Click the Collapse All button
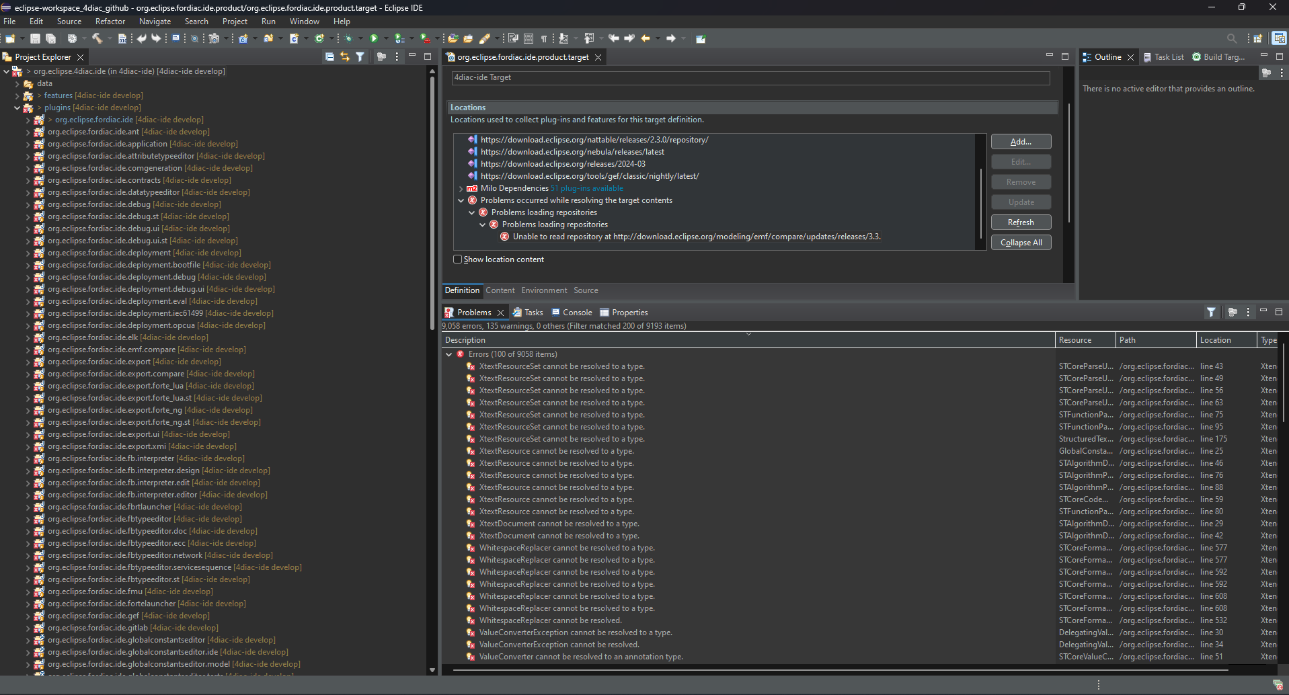 (x=1021, y=243)
